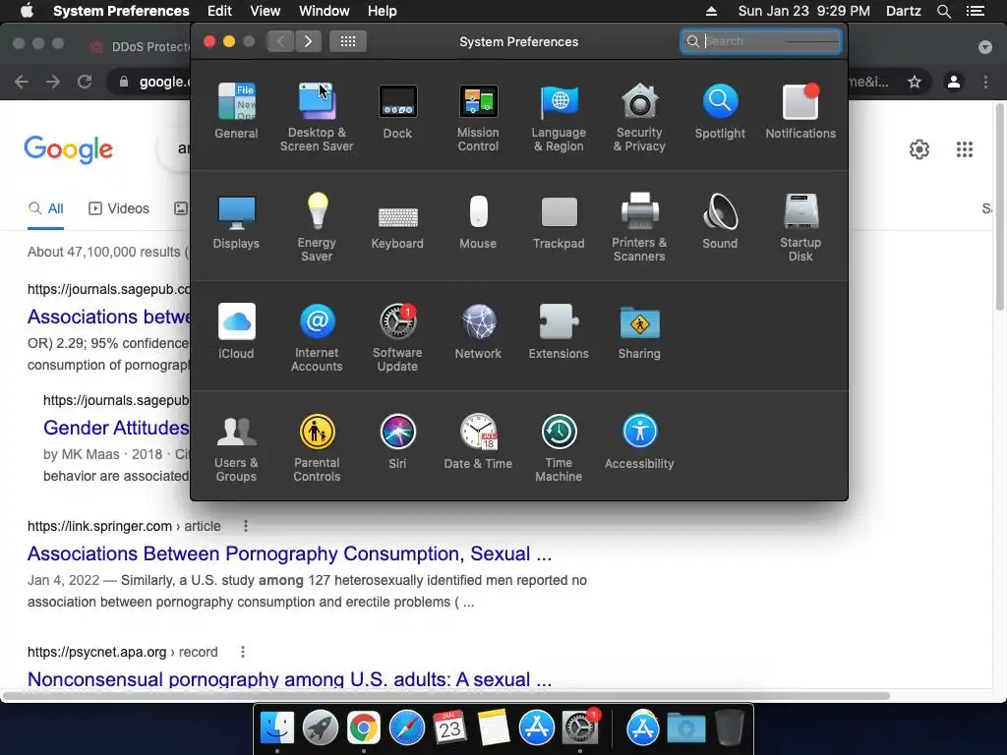This screenshot has height=755, width=1007.
Task: Open the Window menu
Action: coord(325,11)
